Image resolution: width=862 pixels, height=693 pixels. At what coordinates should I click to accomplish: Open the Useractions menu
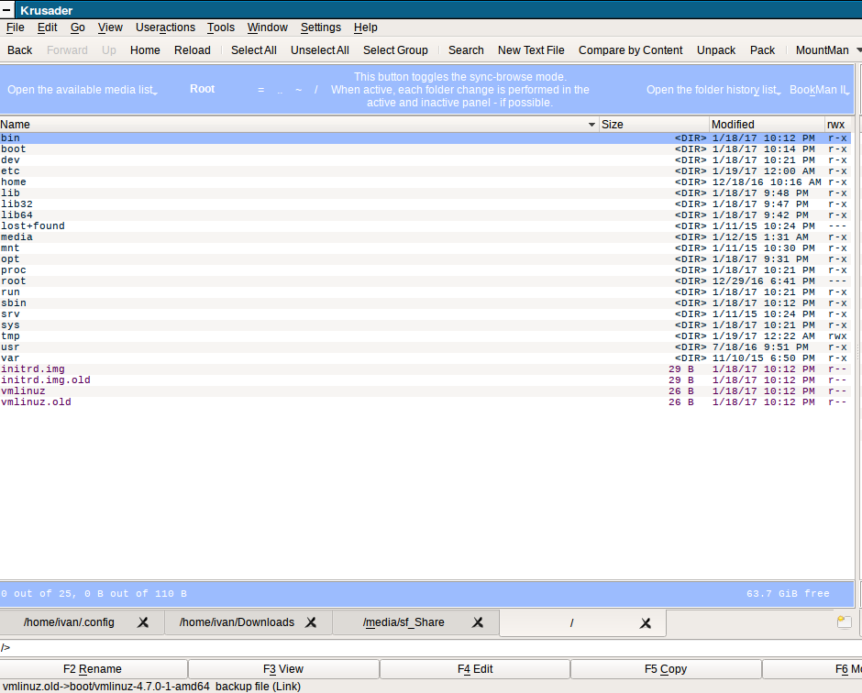[165, 27]
